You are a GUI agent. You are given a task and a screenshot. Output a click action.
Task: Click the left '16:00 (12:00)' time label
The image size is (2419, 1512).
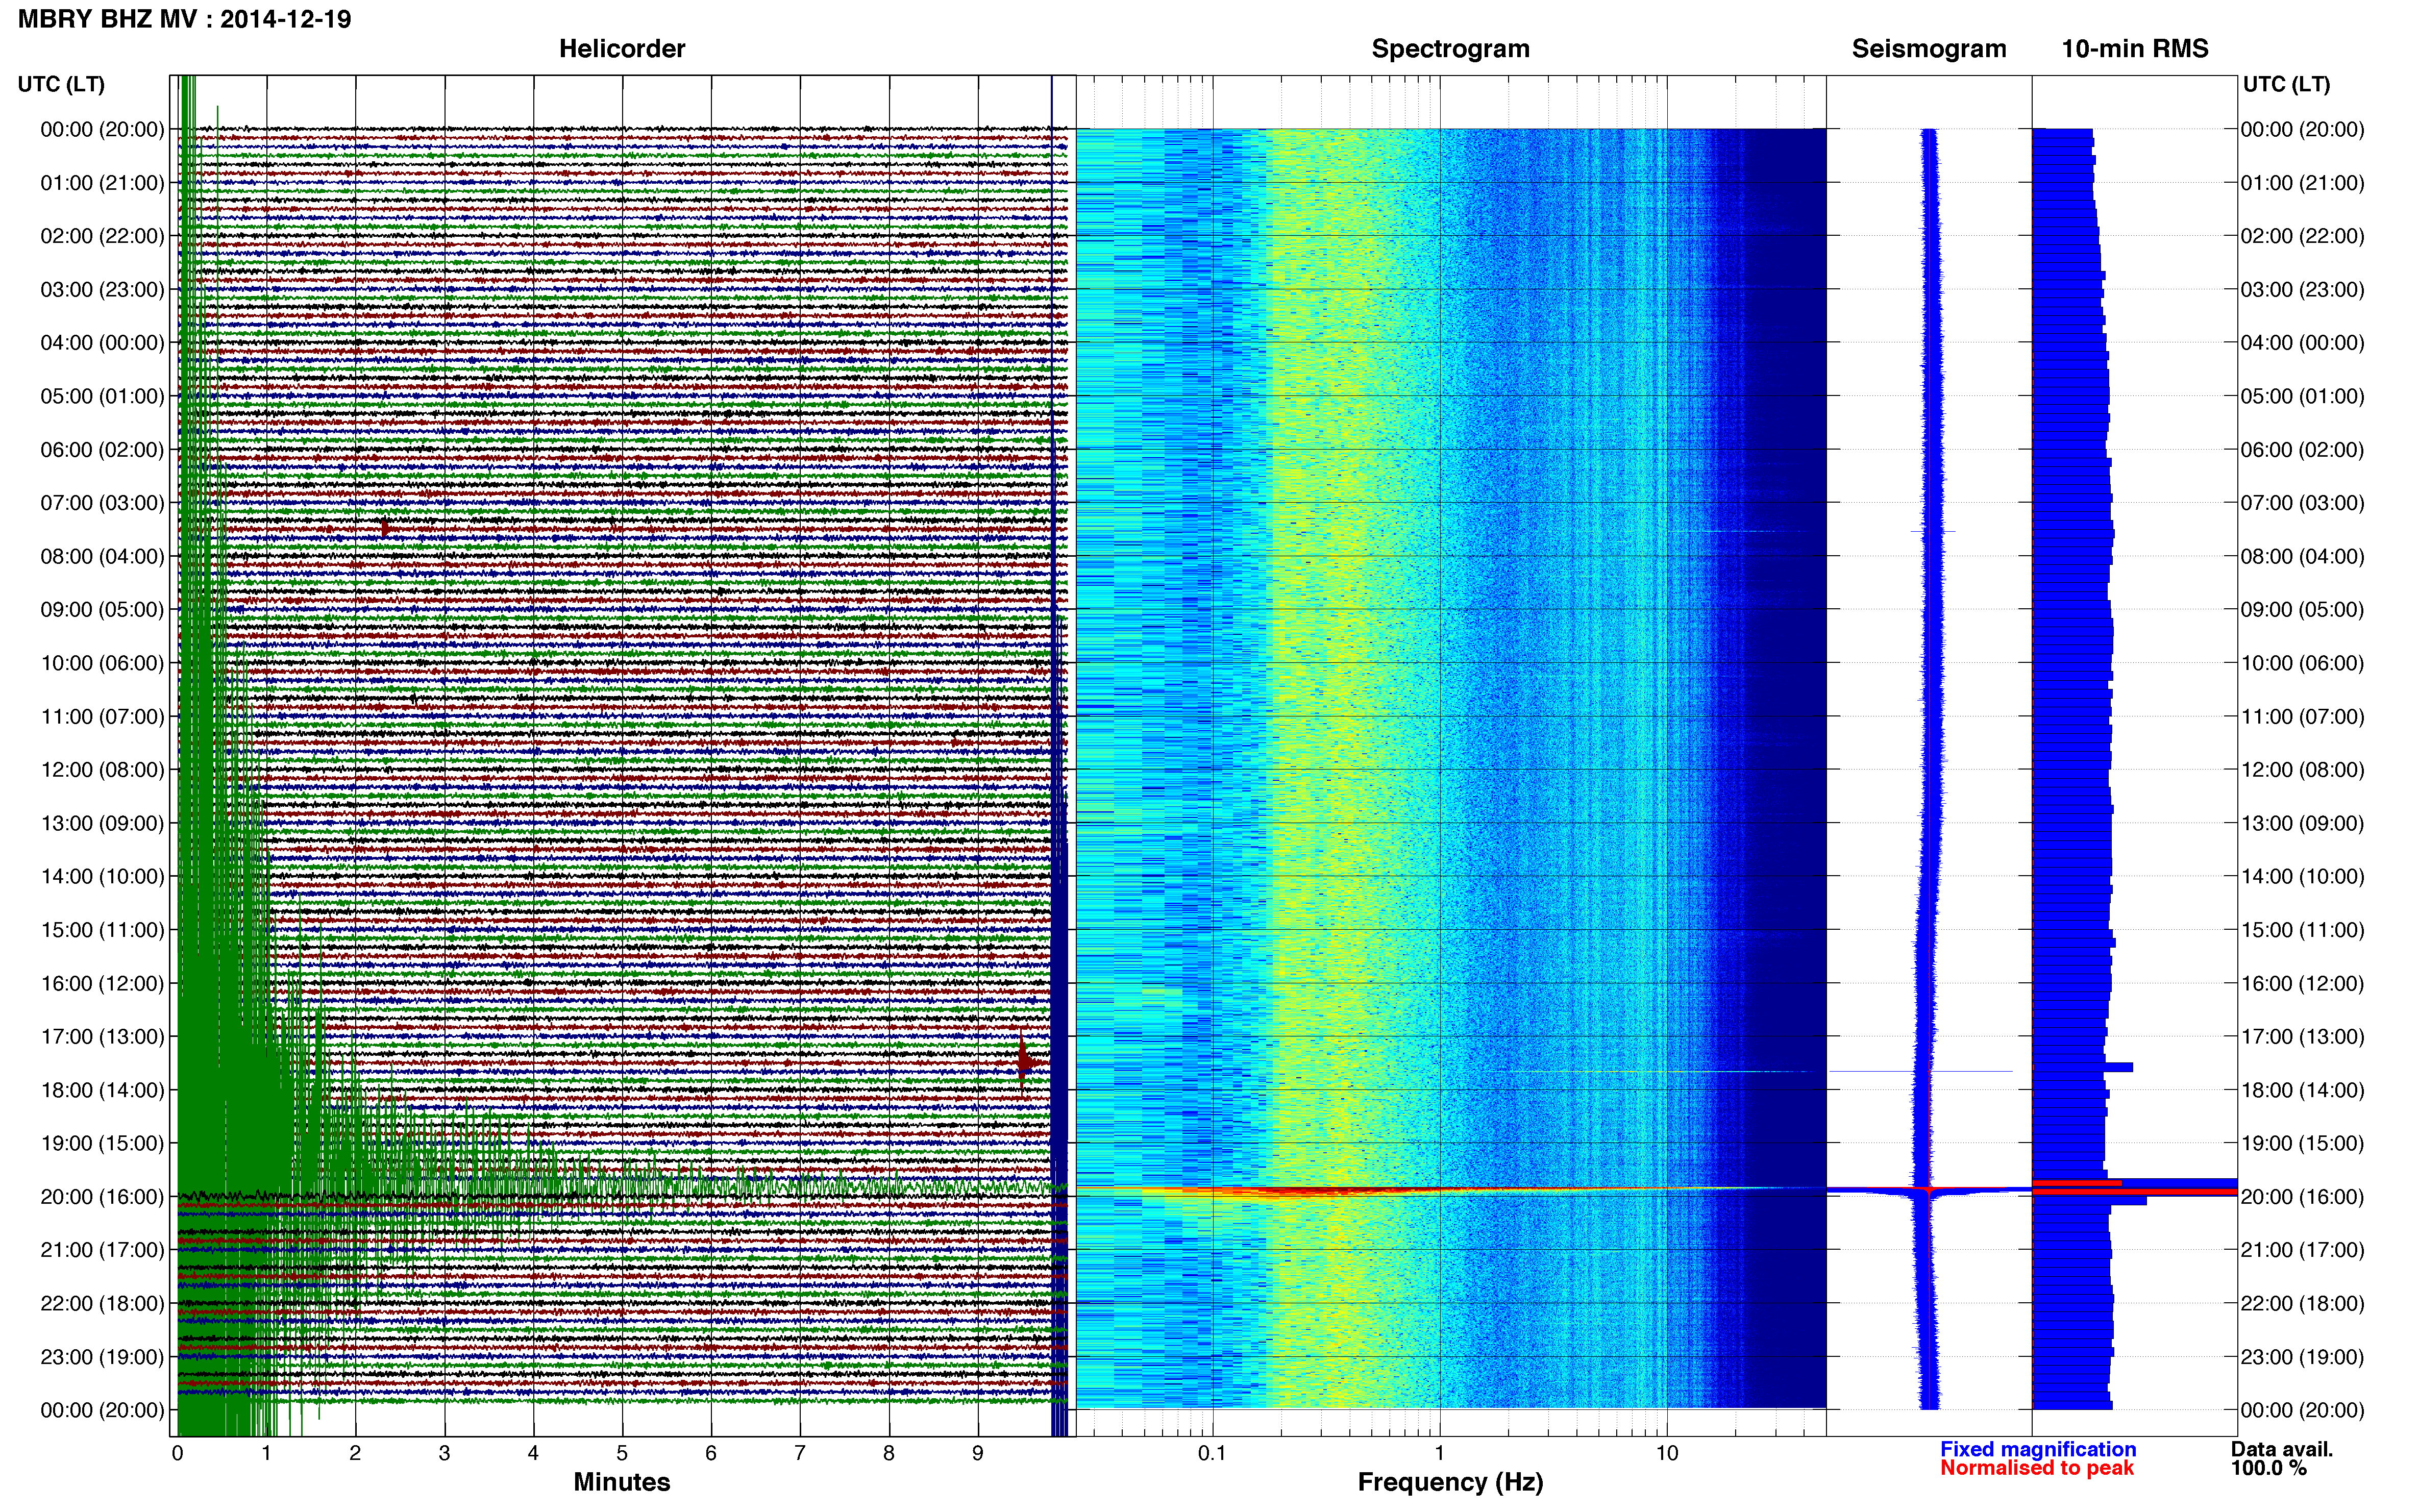tap(102, 983)
